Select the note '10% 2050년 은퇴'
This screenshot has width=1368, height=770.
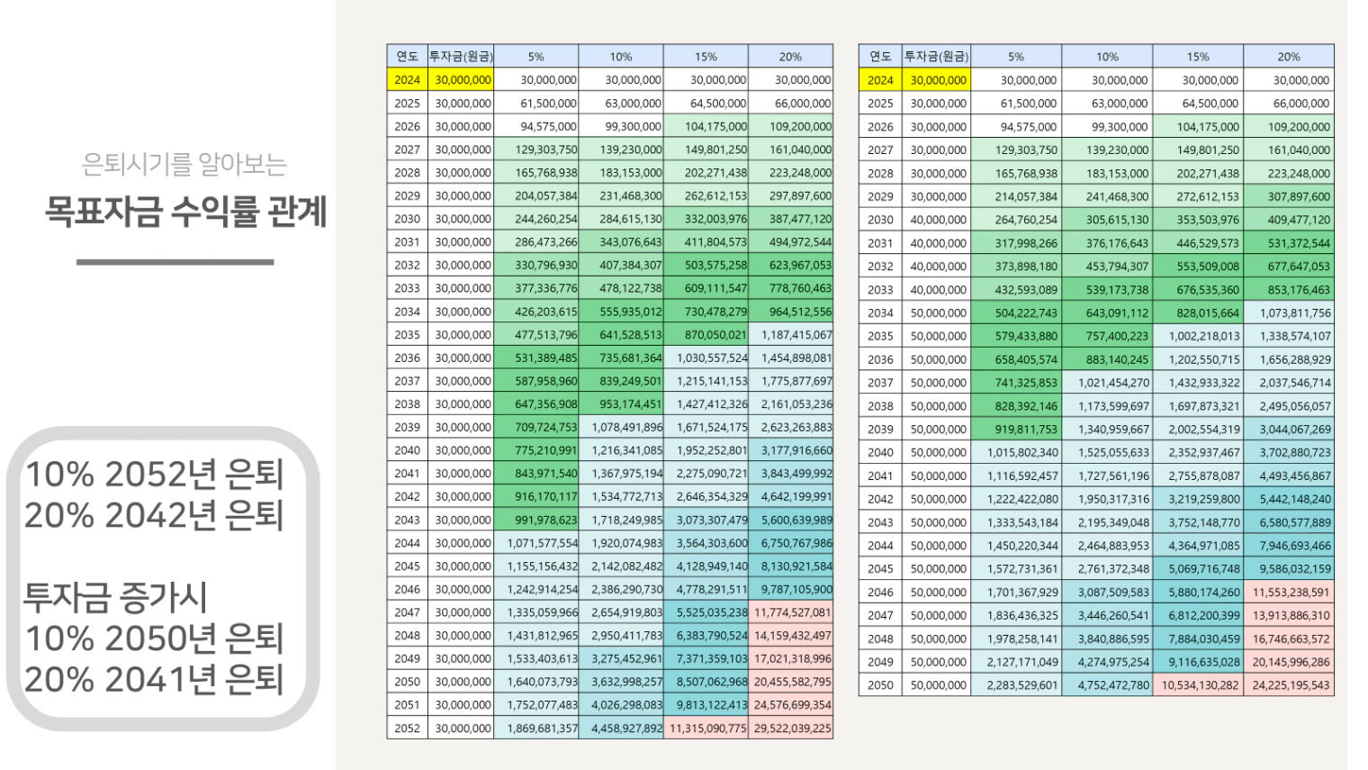155,639
